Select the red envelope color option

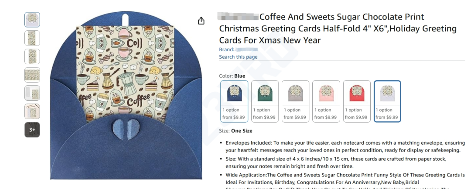(x=357, y=101)
